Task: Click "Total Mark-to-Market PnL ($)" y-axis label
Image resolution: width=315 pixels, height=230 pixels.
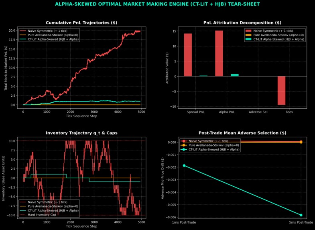Action: (x=6, y=67)
